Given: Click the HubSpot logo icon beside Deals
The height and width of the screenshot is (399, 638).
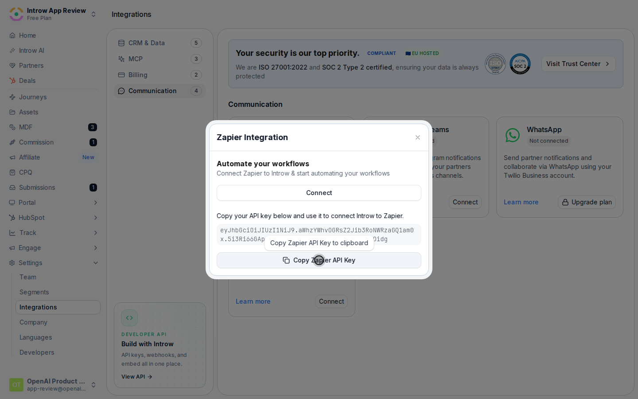Looking at the screenshot, I should coord(12,81).
